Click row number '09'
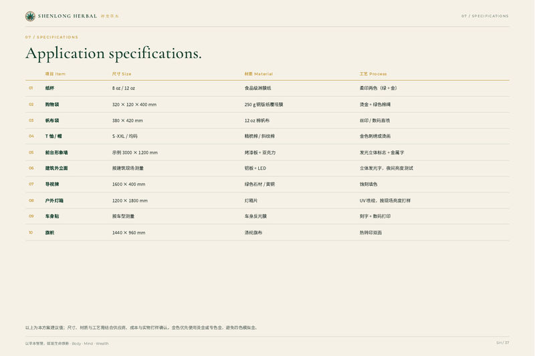The width and height of the screenshot is (535, 356). (31, 216)
